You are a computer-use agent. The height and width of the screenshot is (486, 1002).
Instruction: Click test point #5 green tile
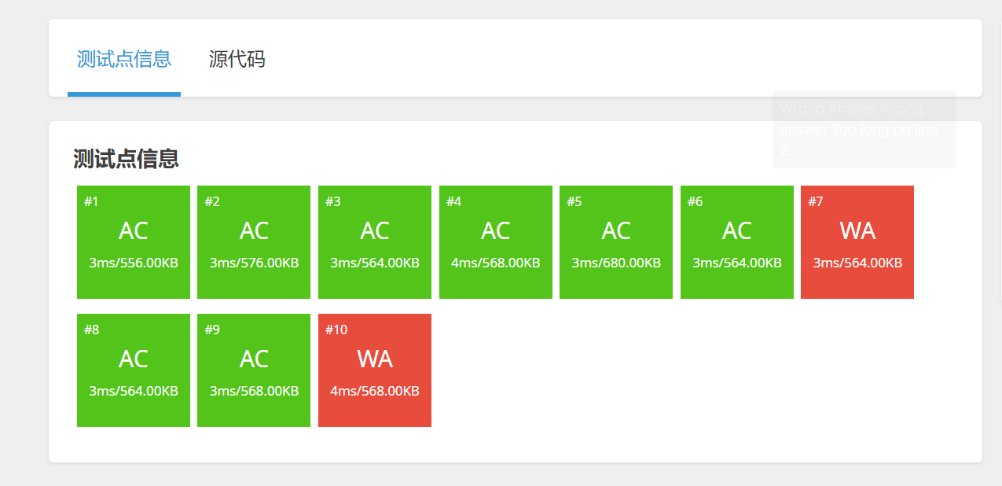click(x=616, y=241)
